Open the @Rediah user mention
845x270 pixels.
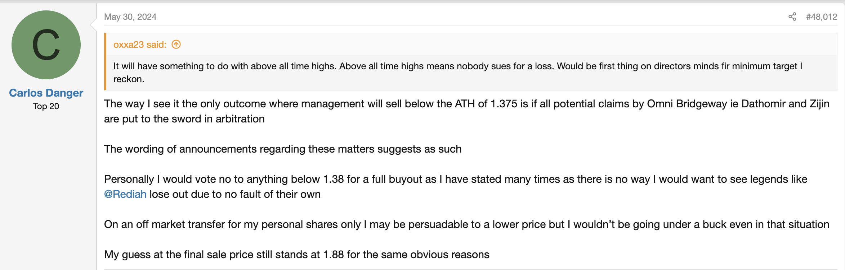tap(125, 194)
